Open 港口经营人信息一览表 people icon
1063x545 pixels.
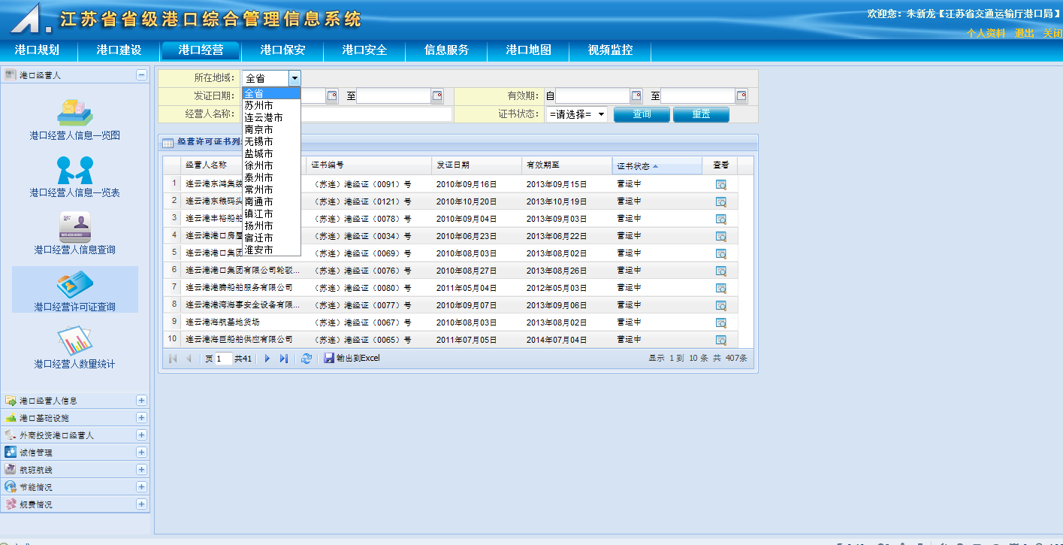75,170
